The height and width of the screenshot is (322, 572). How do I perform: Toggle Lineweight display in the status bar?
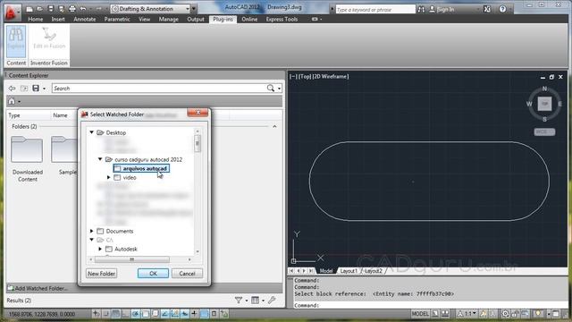[195, 314]
